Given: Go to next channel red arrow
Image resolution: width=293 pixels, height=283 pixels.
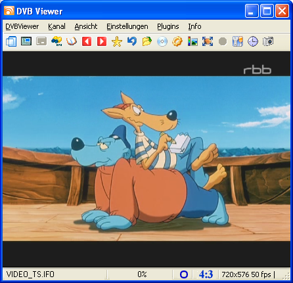Looking at the screenshot, I should tap(102, 41).
